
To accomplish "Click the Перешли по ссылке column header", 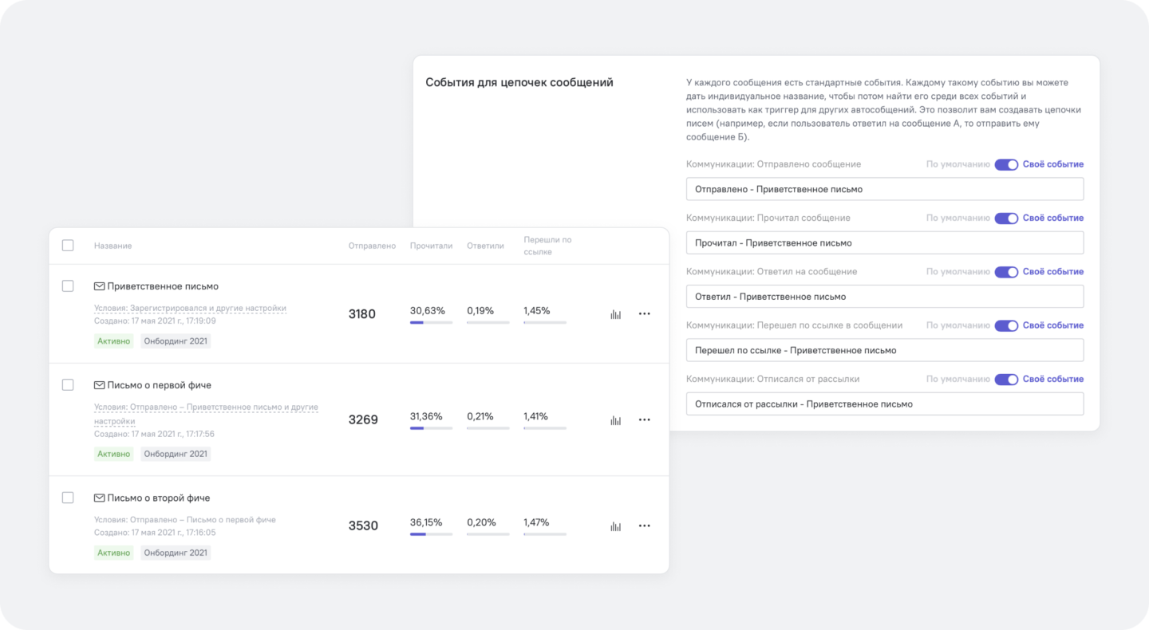I will click(x=547, y=246).
